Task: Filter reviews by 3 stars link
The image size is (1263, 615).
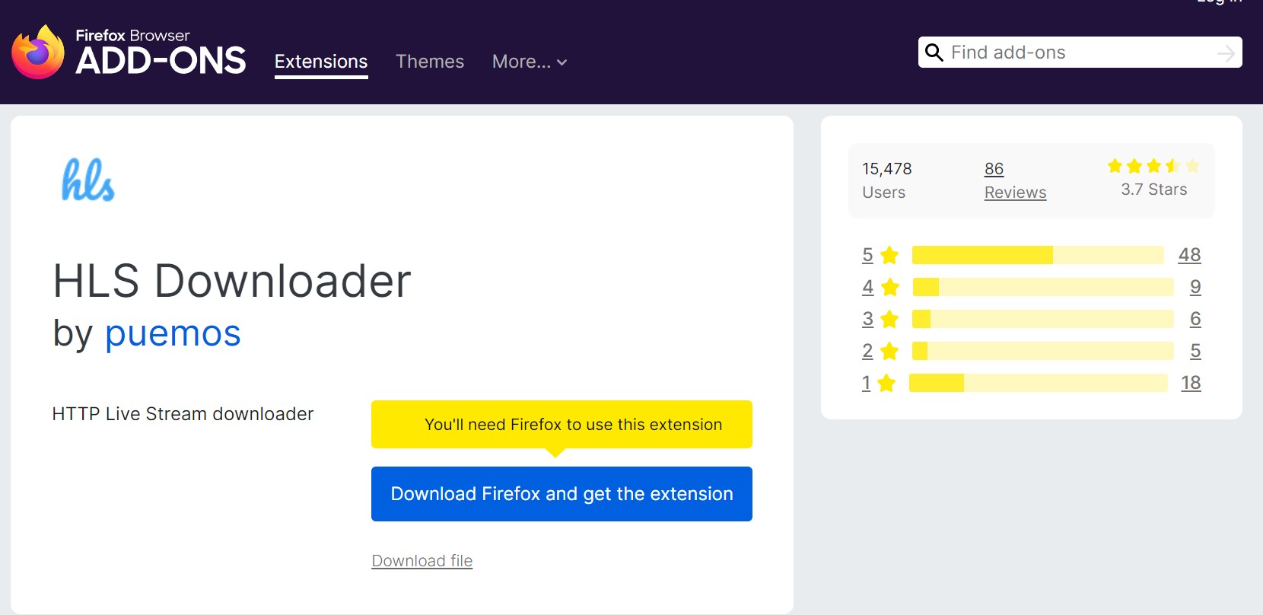Action: click(x=867, y=319)
